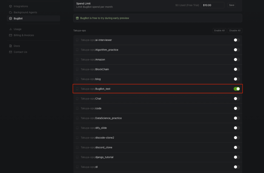
Task: Click repo icon beside BlockChain
Action: click(77, 69)
